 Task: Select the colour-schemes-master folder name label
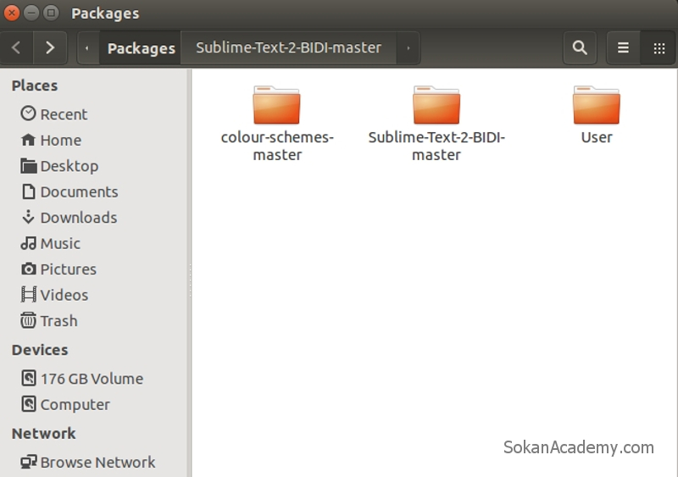pyautogui.click(x=277, y=146)
